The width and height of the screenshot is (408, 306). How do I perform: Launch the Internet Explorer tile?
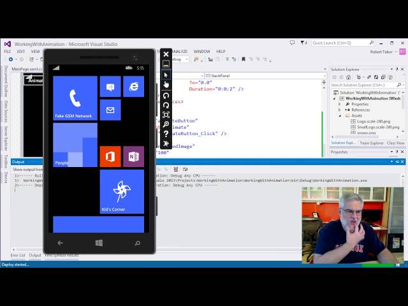[x=133, y=87]
